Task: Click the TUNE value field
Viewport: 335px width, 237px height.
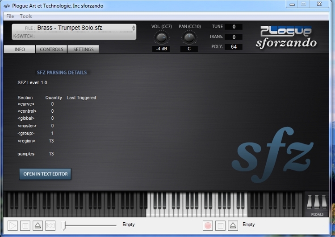Action: point(234,27)
